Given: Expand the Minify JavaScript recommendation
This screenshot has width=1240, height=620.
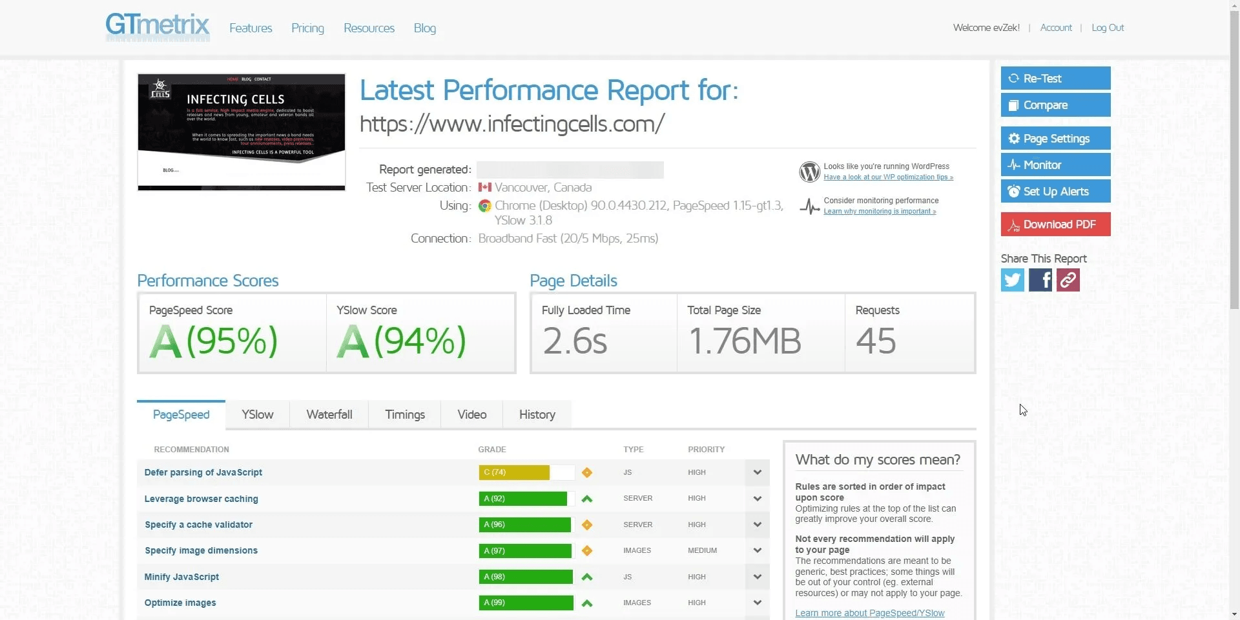Looking at the screenshot, I should click(757, 576).
